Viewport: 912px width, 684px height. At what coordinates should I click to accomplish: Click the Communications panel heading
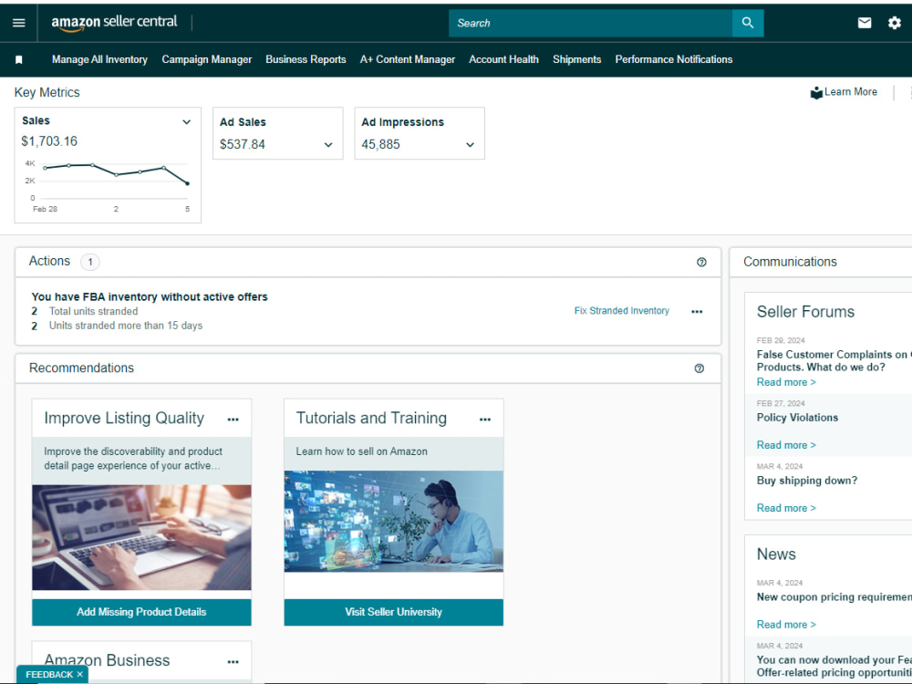click(790, 262)
